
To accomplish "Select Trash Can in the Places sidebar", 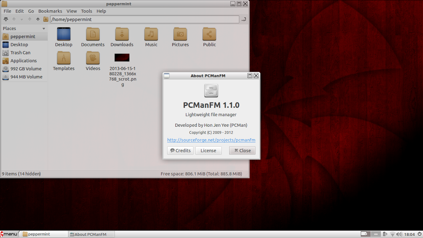I will pyautogui.click(x=24, y=53).
